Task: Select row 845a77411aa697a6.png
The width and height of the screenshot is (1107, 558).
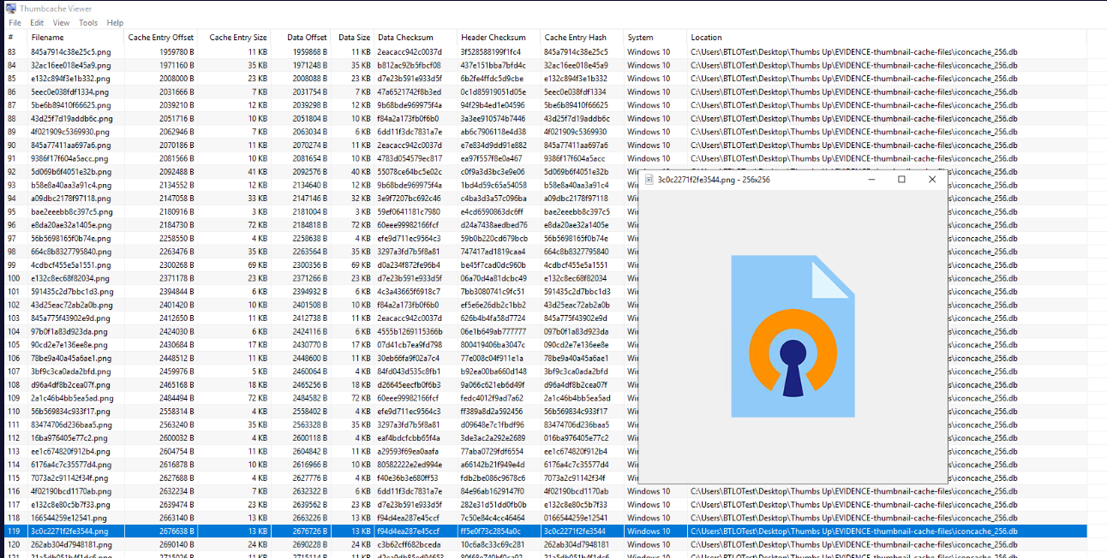Action: click(545, 145)
